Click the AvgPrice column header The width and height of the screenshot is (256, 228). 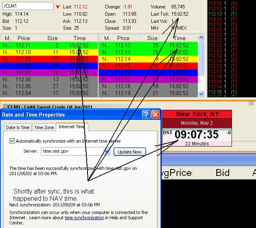click(x=177, y=173)
